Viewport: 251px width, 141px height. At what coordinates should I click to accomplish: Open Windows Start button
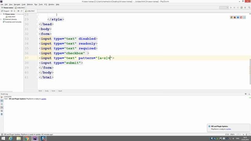[3, 138]
